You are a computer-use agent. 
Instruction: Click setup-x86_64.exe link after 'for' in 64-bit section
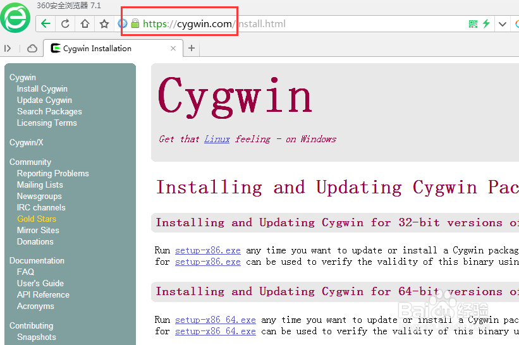pos(216,331)
